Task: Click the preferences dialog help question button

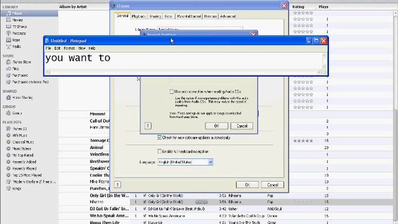Action: pyautogui.click(x=118, y=185)
